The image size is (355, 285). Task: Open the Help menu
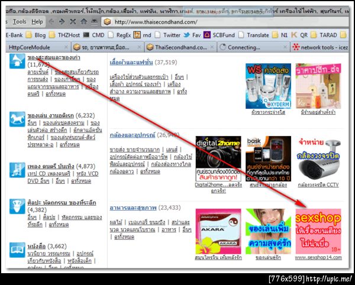click(x=37, y=22)
